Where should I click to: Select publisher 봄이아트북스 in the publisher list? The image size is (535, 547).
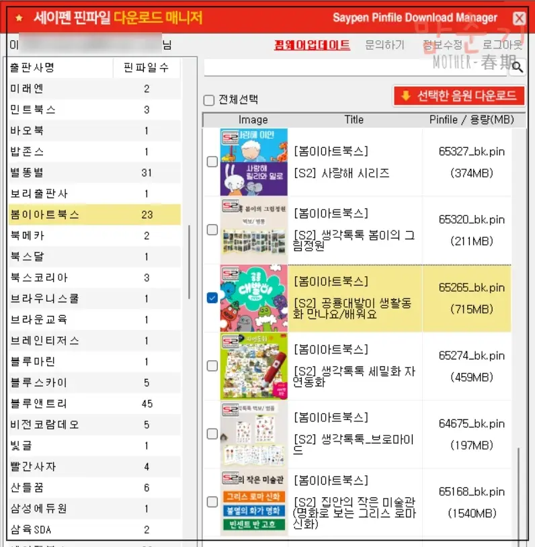pos(94,214)
